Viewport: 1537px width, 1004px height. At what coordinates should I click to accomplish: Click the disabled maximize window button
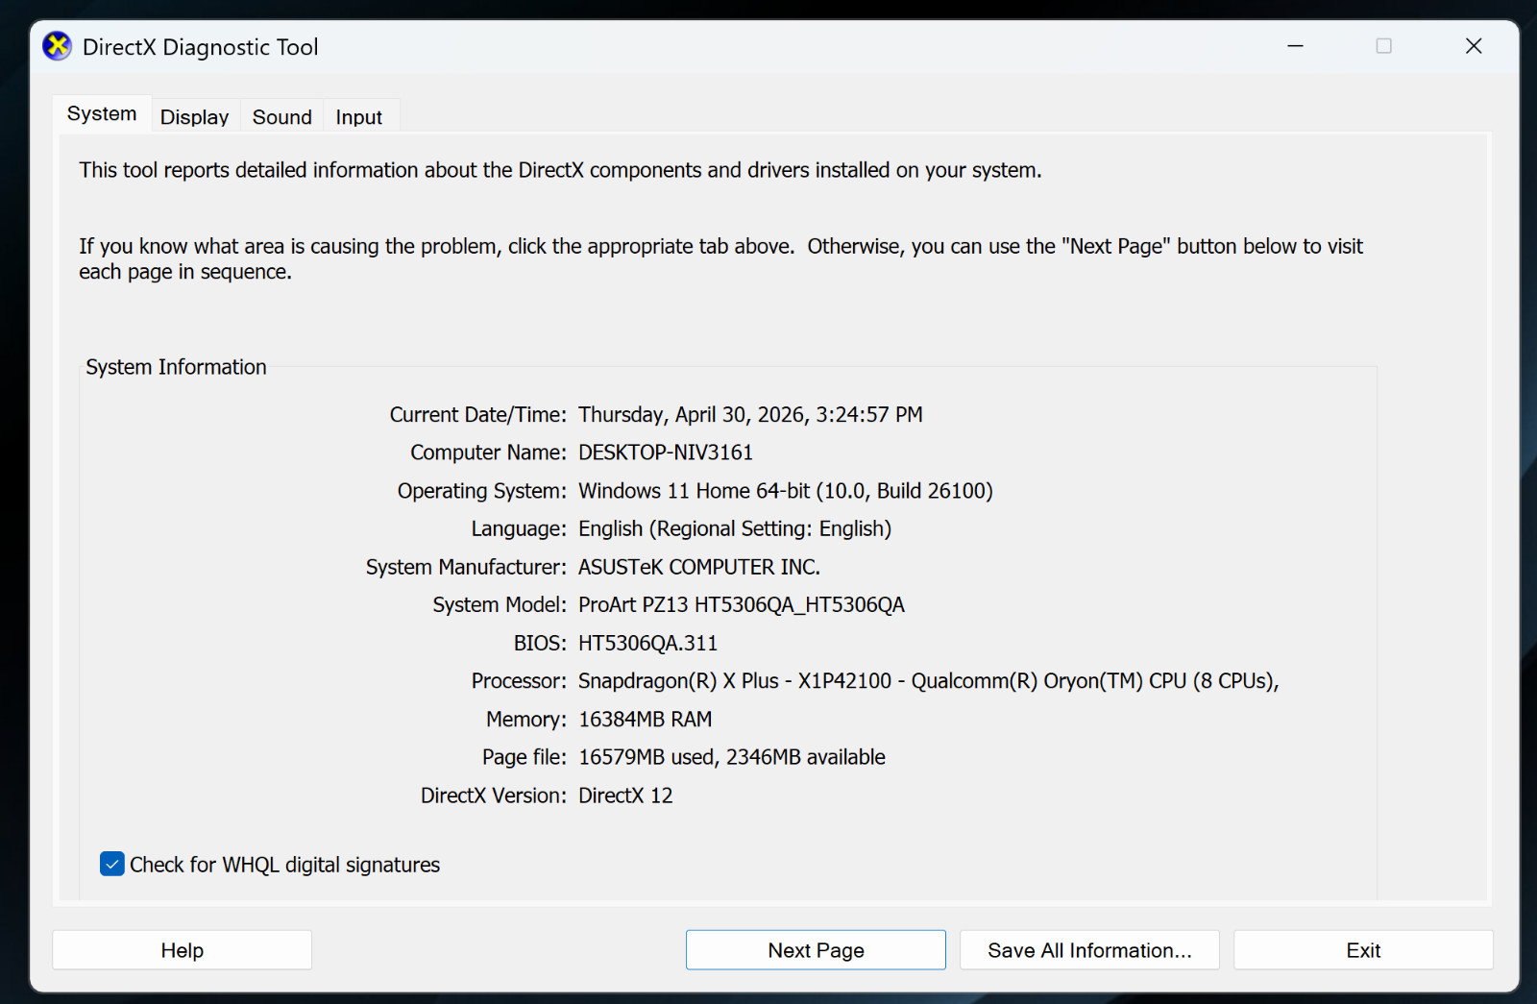click(1384, 46)
